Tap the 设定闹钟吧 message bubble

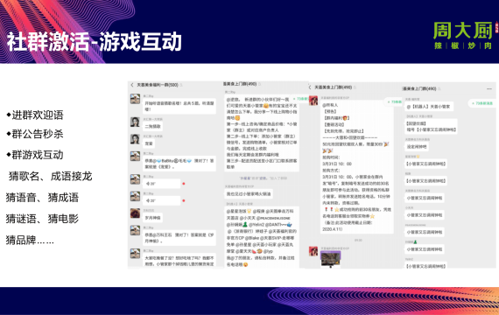(417, 147)
